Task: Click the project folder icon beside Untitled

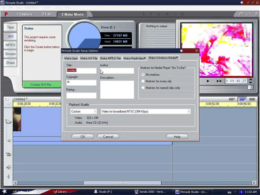Action: tap(7, 99)
